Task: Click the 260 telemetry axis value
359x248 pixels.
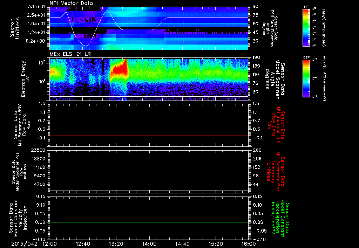Action: coord(257,150)
